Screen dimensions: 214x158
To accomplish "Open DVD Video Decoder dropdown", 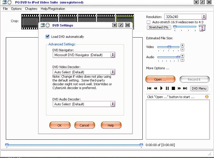I will [113, 72].
